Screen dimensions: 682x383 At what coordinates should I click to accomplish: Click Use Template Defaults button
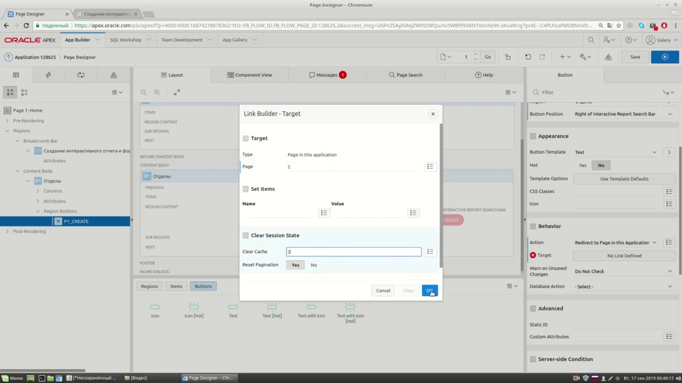tap(624, 179)
